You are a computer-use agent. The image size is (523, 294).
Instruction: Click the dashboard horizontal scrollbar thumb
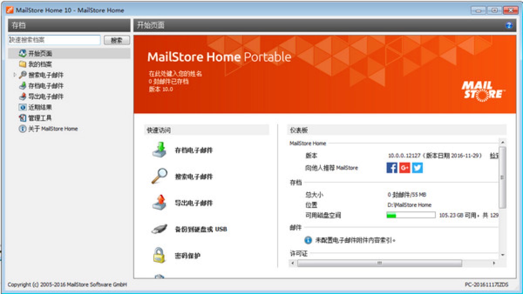[379, 263]
